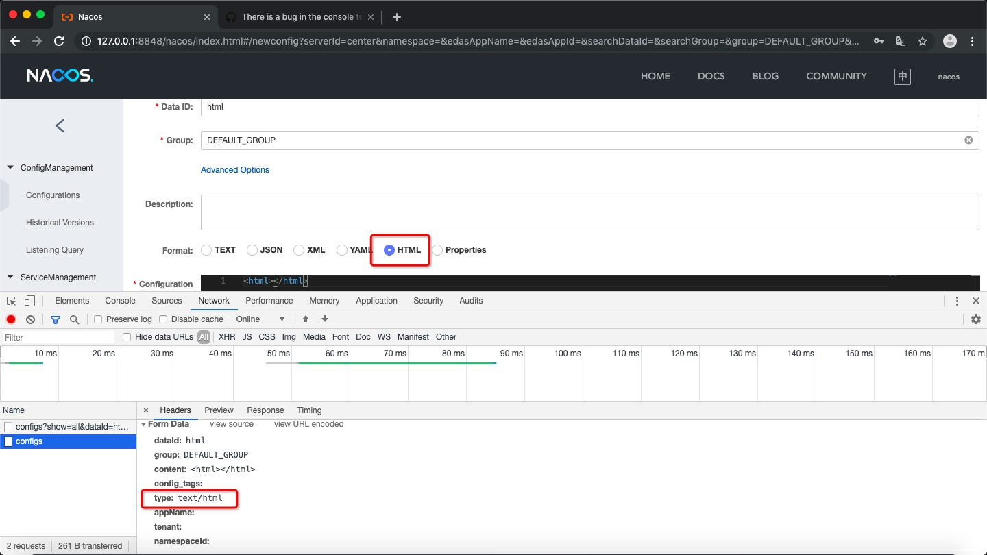Screen dimensions: 987x555
Task: Open the password key icon in address bar
Action: [879, 41]
